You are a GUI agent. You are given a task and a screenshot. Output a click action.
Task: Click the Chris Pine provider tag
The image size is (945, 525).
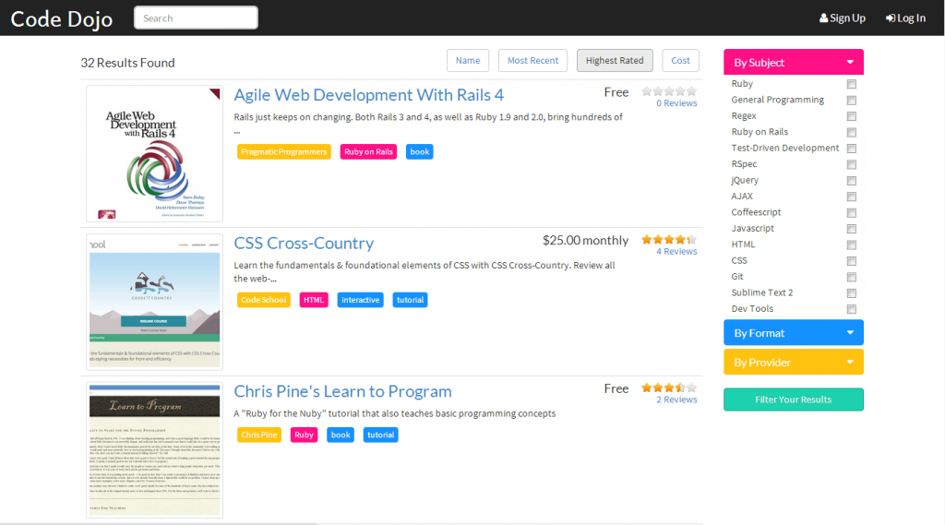(x=259, y=435)
